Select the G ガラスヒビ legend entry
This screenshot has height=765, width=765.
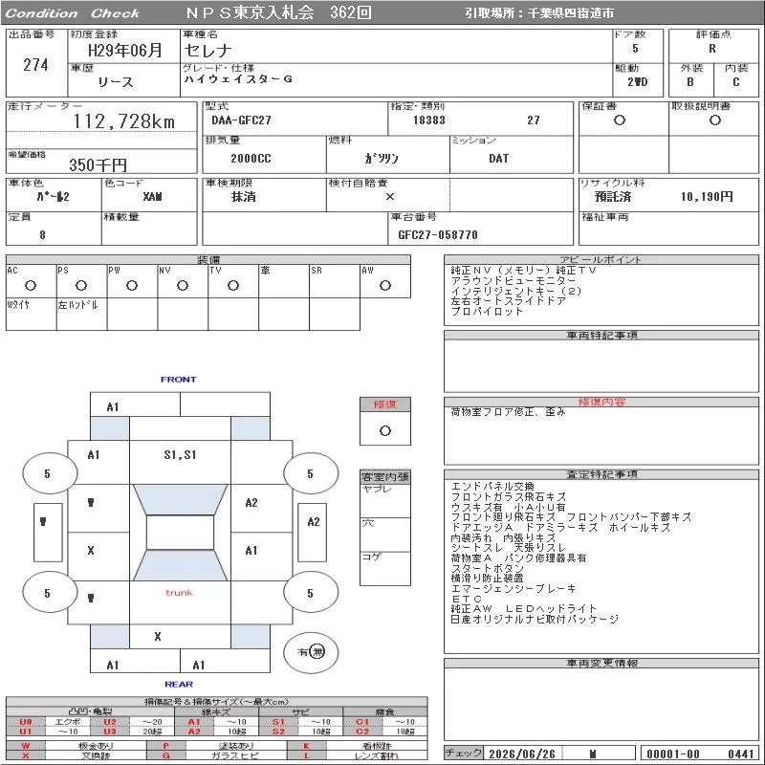click(x=217, y=755)
